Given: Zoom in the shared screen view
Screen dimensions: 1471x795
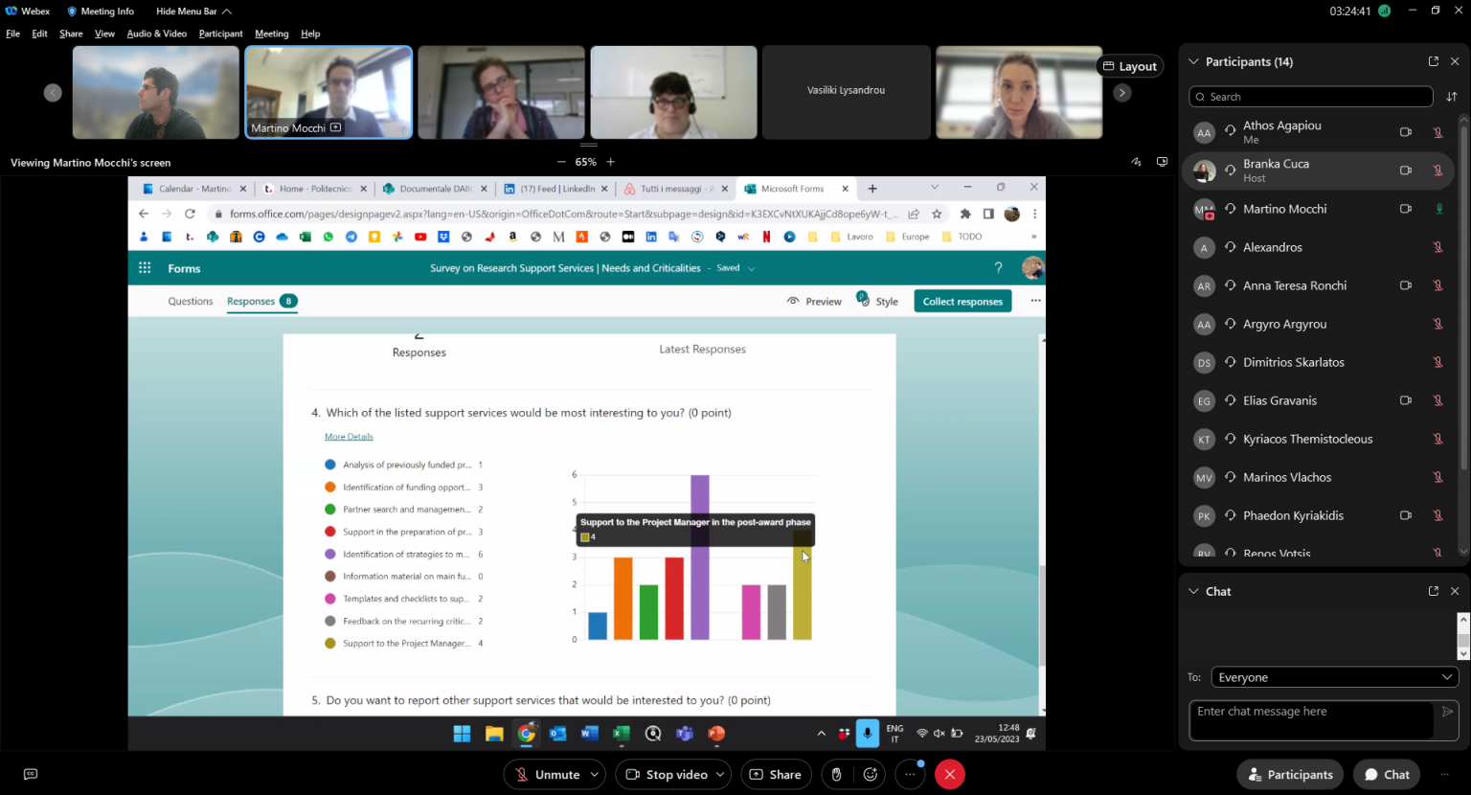Looking at the screenshot, I should pos(611,162).
